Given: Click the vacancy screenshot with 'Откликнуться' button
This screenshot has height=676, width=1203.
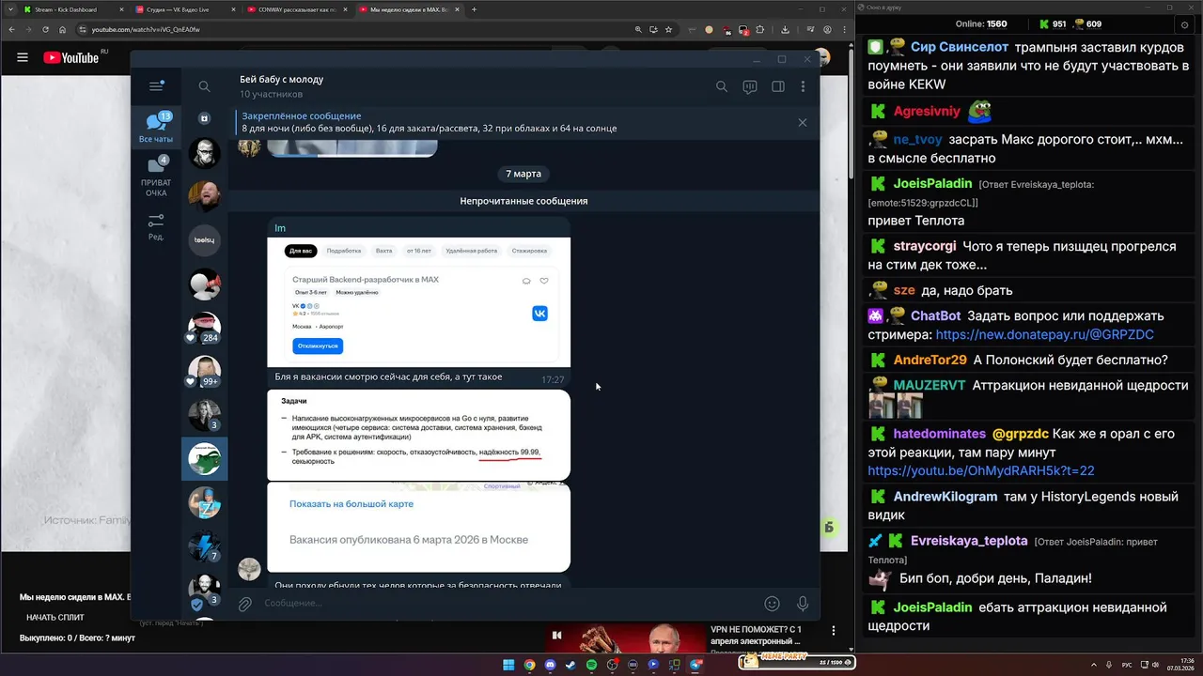Looking at the screenshot, I should pyautogui.click(x=418, y=301).
